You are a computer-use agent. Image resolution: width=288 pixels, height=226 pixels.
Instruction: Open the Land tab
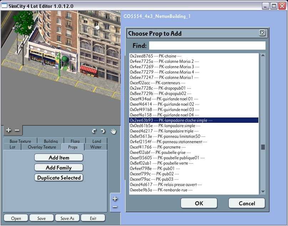coord(97,141)
